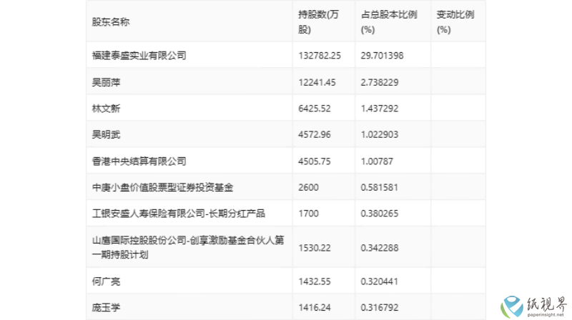Viewport: 572px width, 320px height.
Task: Select shareholder 吴明武
Action: click(x=106, y=135)
